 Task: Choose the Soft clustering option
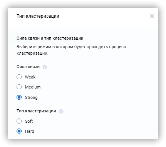tap(19, 121)
